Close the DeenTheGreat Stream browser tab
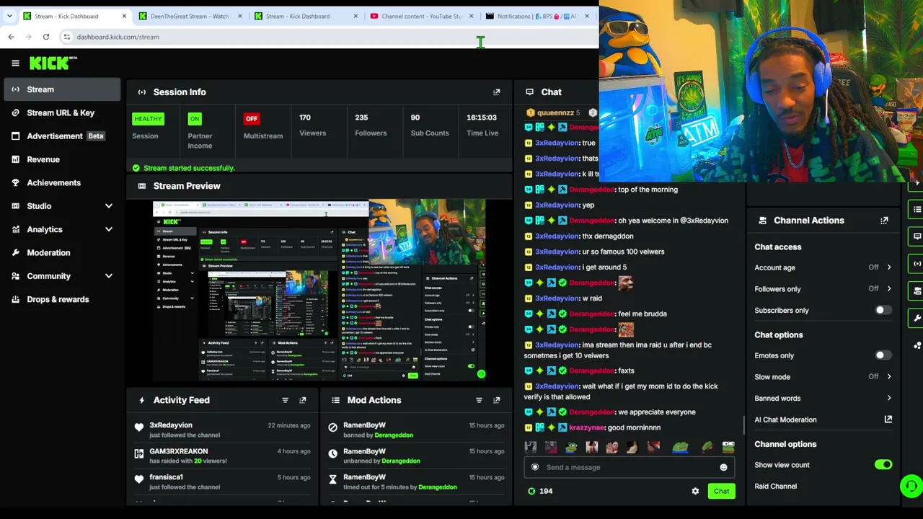This screenshot has width=923, height=519. 239,16
